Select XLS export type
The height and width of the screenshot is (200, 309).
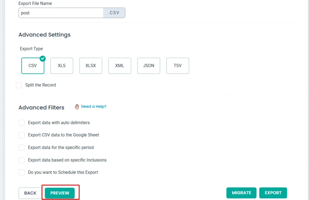coord(62,66)
